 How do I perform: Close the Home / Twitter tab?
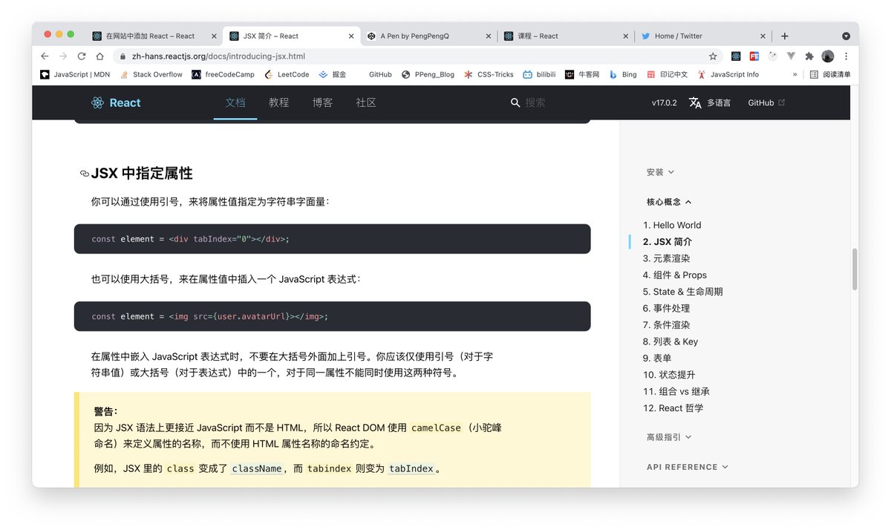[763, 36]
